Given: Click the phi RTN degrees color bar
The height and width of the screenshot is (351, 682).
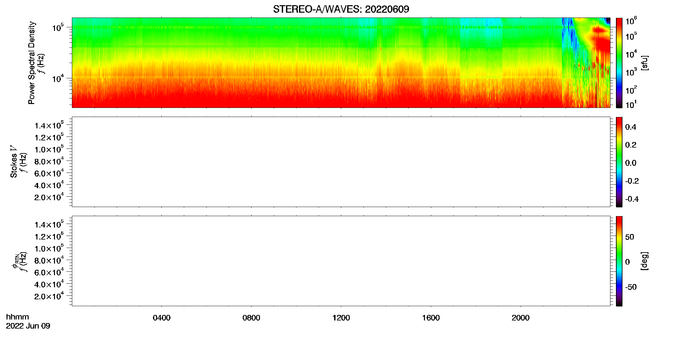Looking at the screenshot, I should pos(619,261).
